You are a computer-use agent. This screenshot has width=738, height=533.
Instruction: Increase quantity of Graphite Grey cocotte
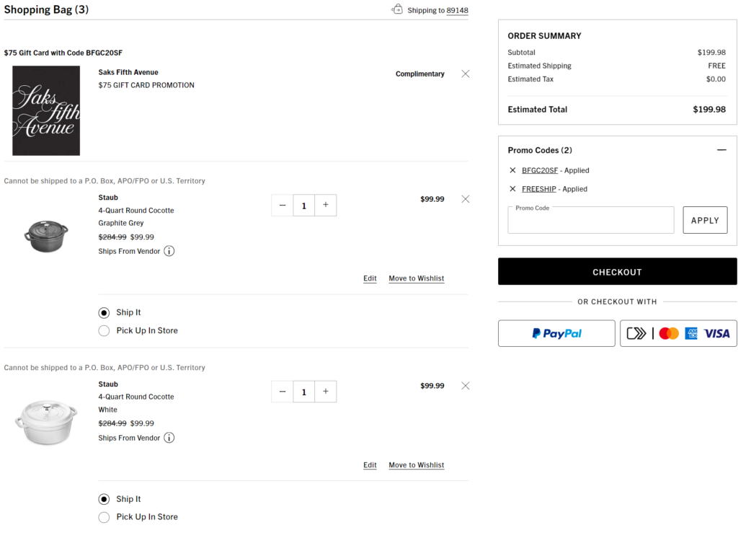pos(326,206)
